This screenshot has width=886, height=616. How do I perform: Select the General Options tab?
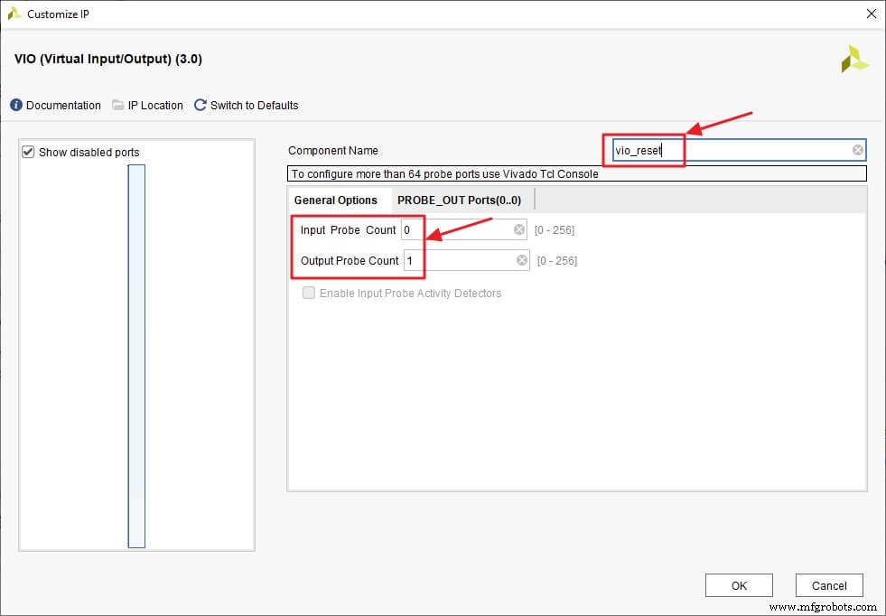[338, 200]
